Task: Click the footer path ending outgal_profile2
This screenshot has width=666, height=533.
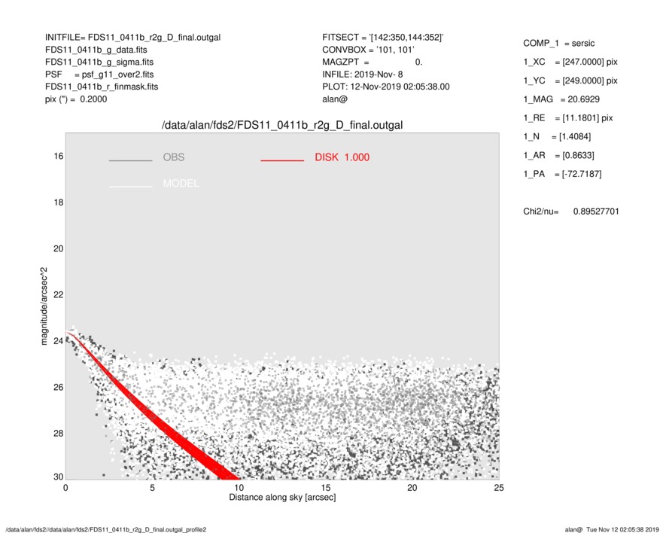Action: (x=106, y=529)
